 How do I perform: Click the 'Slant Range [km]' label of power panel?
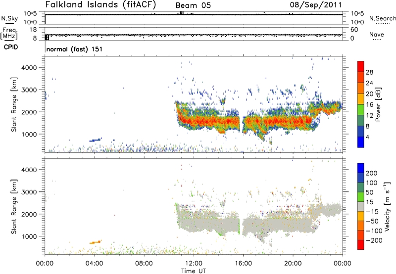click(14, 104)
